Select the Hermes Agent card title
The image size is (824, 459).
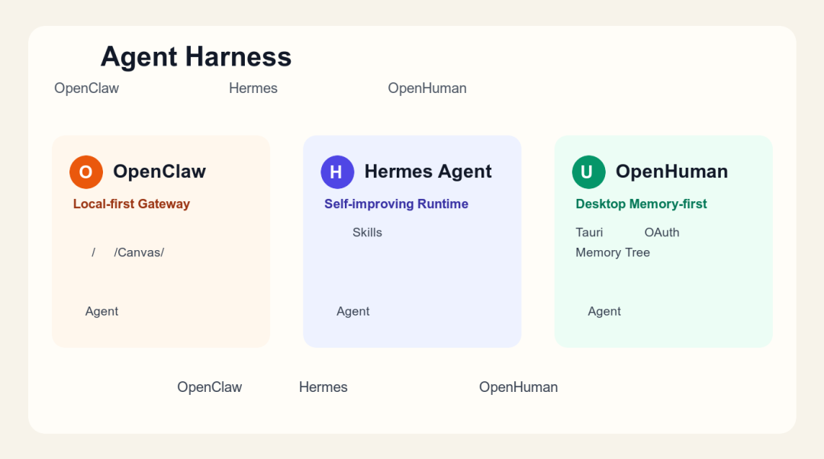[x=428, y=172]
